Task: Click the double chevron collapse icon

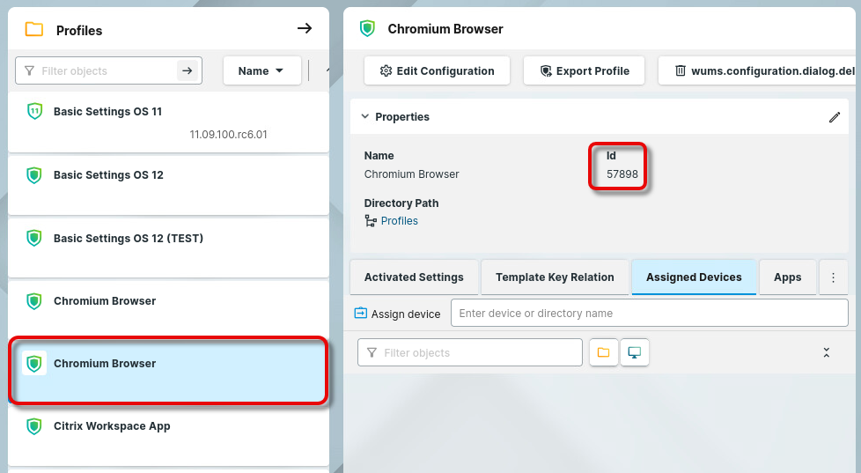Action: click(x=827, y=352)
